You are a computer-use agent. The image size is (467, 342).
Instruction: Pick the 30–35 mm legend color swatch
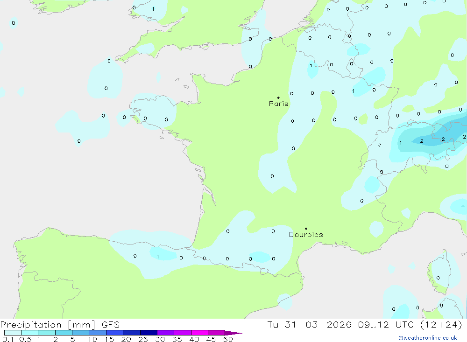point(166,333)
